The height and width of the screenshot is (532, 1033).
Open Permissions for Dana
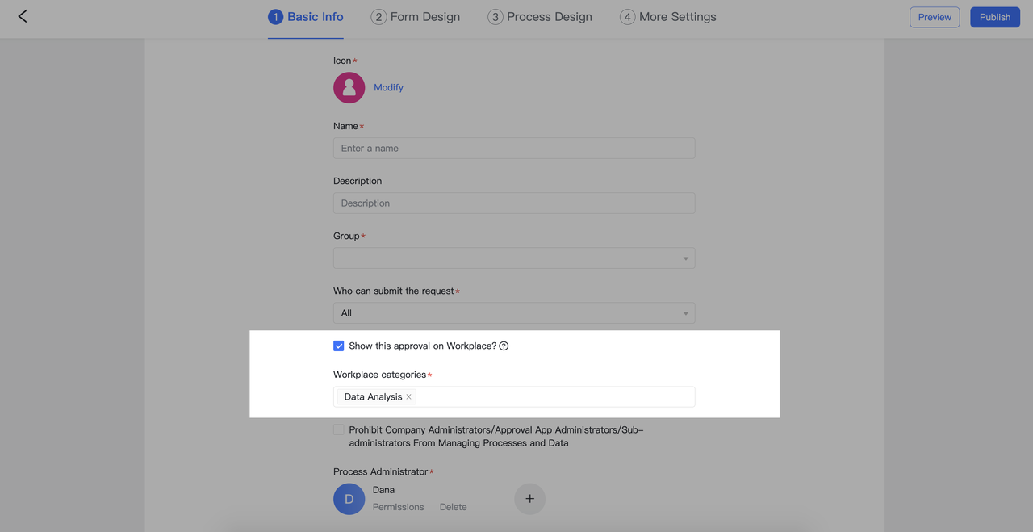398,507
